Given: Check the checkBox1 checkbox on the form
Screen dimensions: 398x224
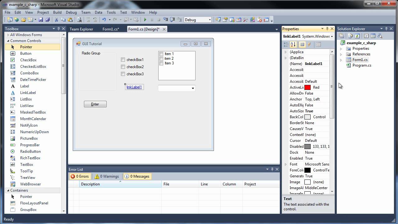Looking at the screenshot, I should 123,60.
